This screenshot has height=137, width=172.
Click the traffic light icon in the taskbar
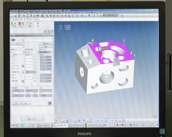click(86, 125)
